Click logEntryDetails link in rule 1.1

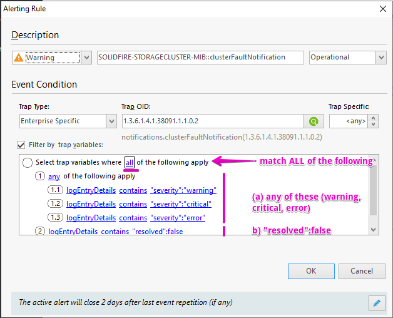click(x=91, y=190)
